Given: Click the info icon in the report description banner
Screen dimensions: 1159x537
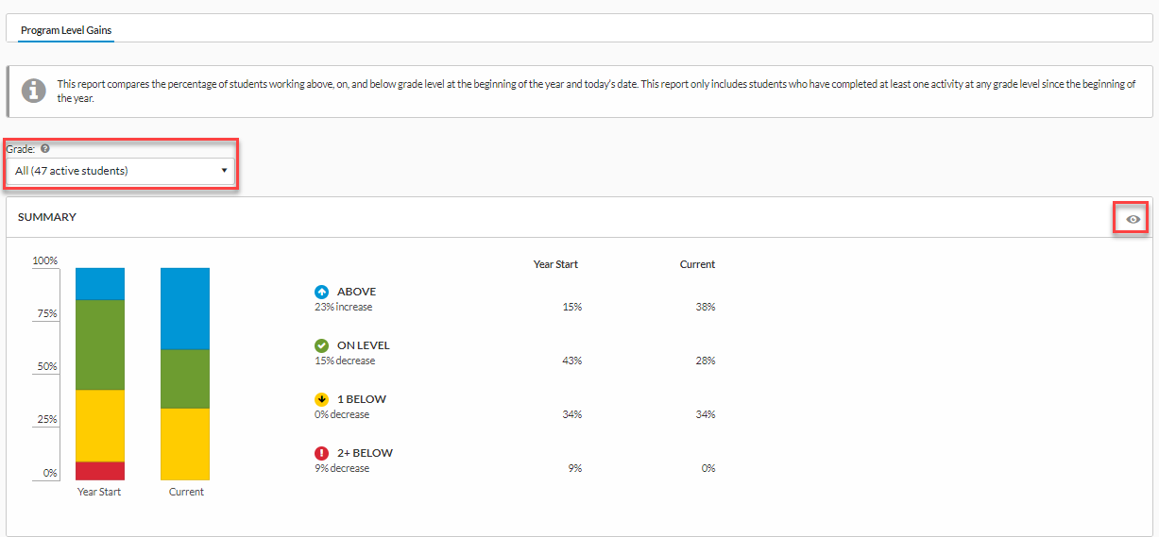Looking at the screenshot, I should click(x=34, y=91).
